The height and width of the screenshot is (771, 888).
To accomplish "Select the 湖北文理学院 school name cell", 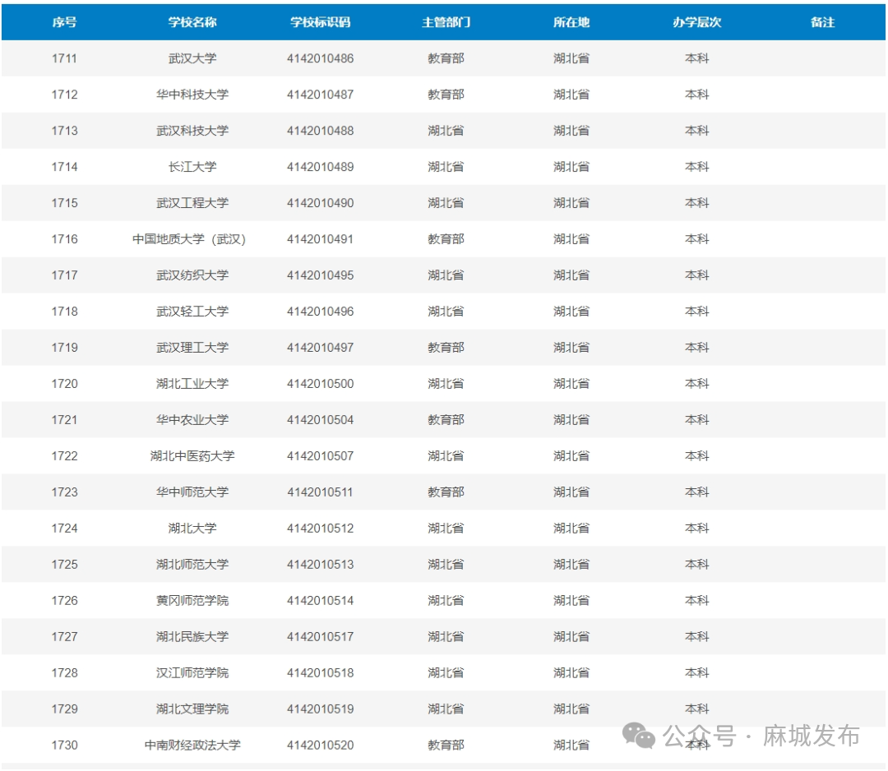I will point(192,709).
